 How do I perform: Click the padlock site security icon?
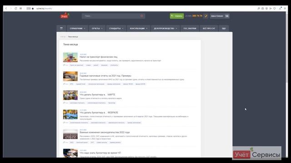(33, 9)
